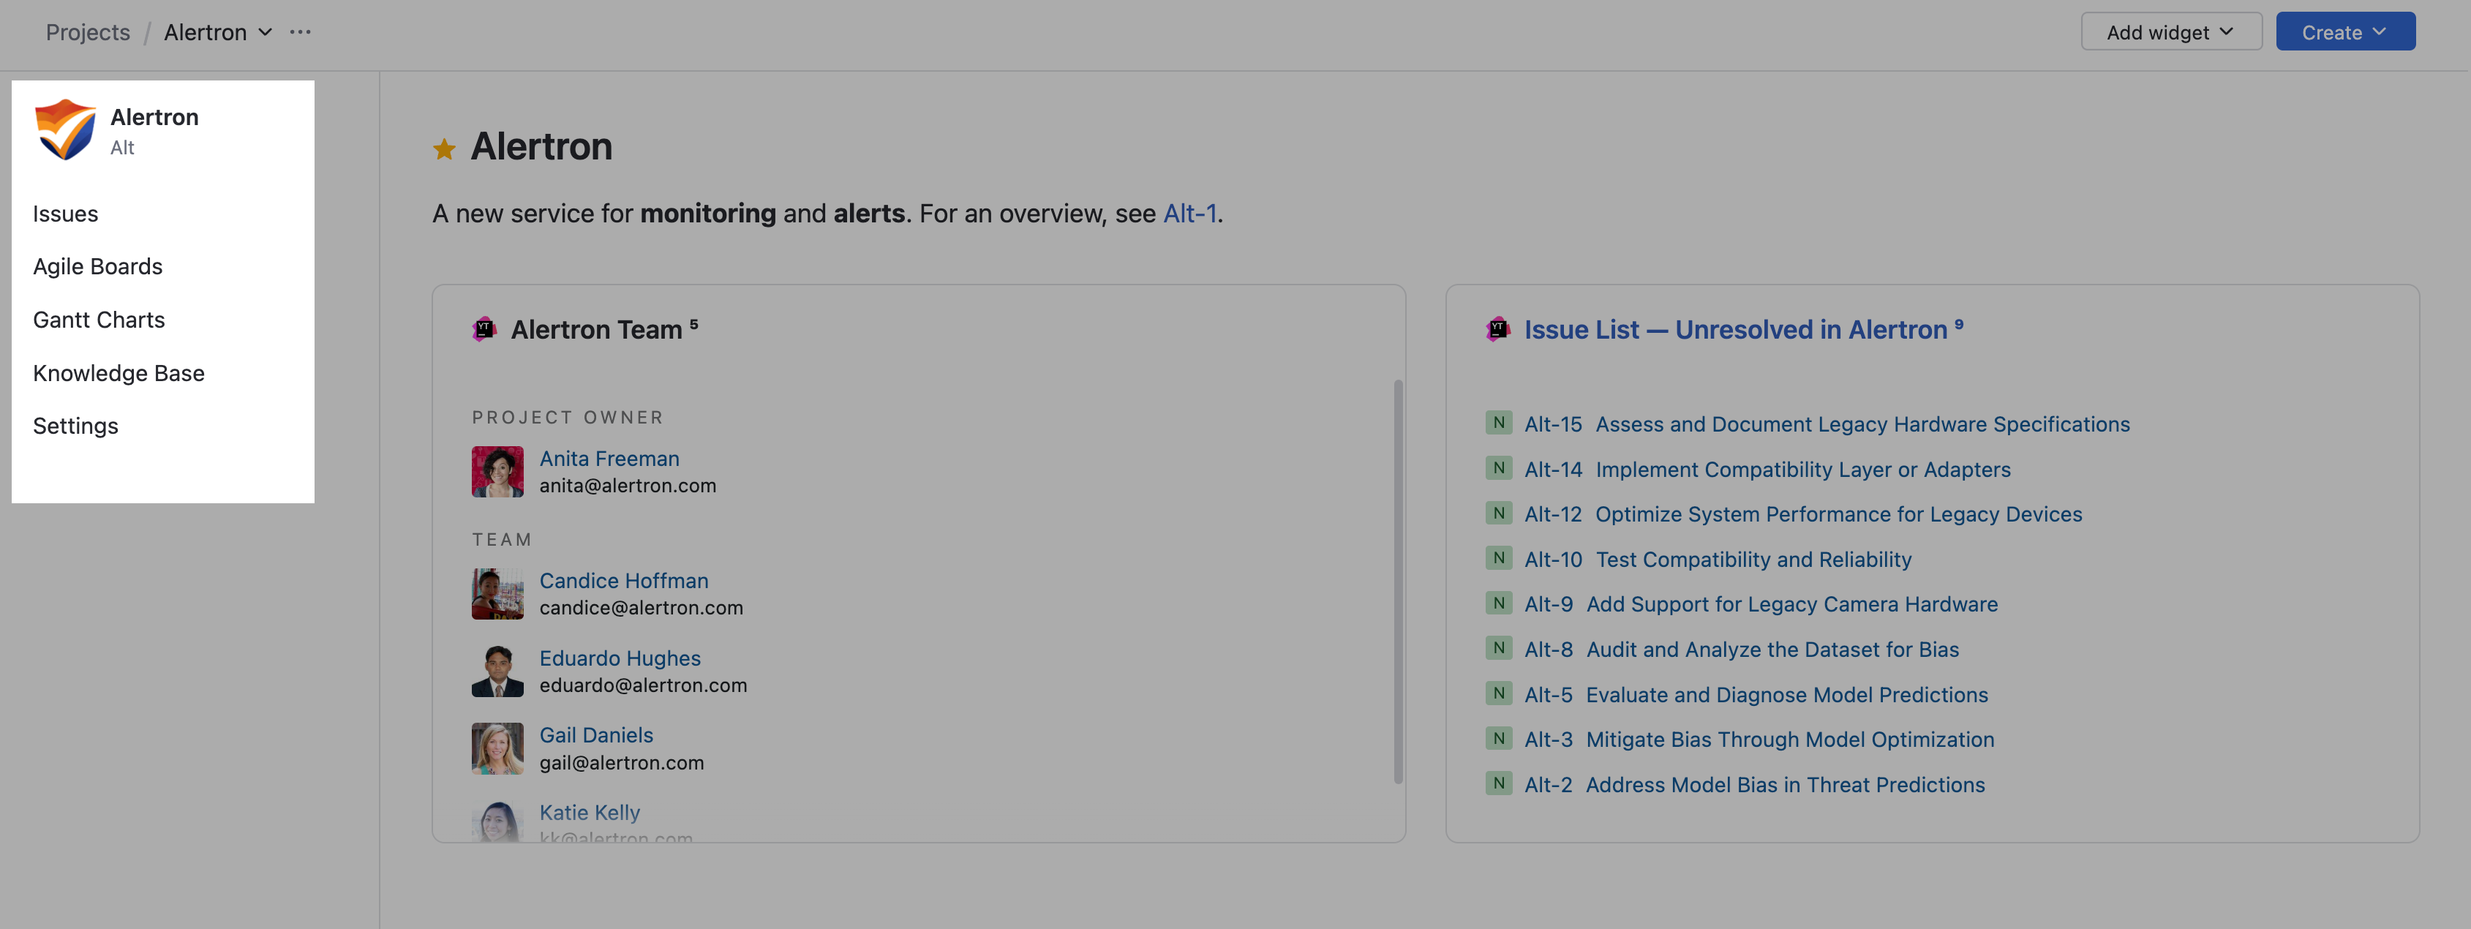This screenshot has height=929, width=2471.
Task: Click the gold favorite star beside Alertron
Action: (x=444, y=148)
